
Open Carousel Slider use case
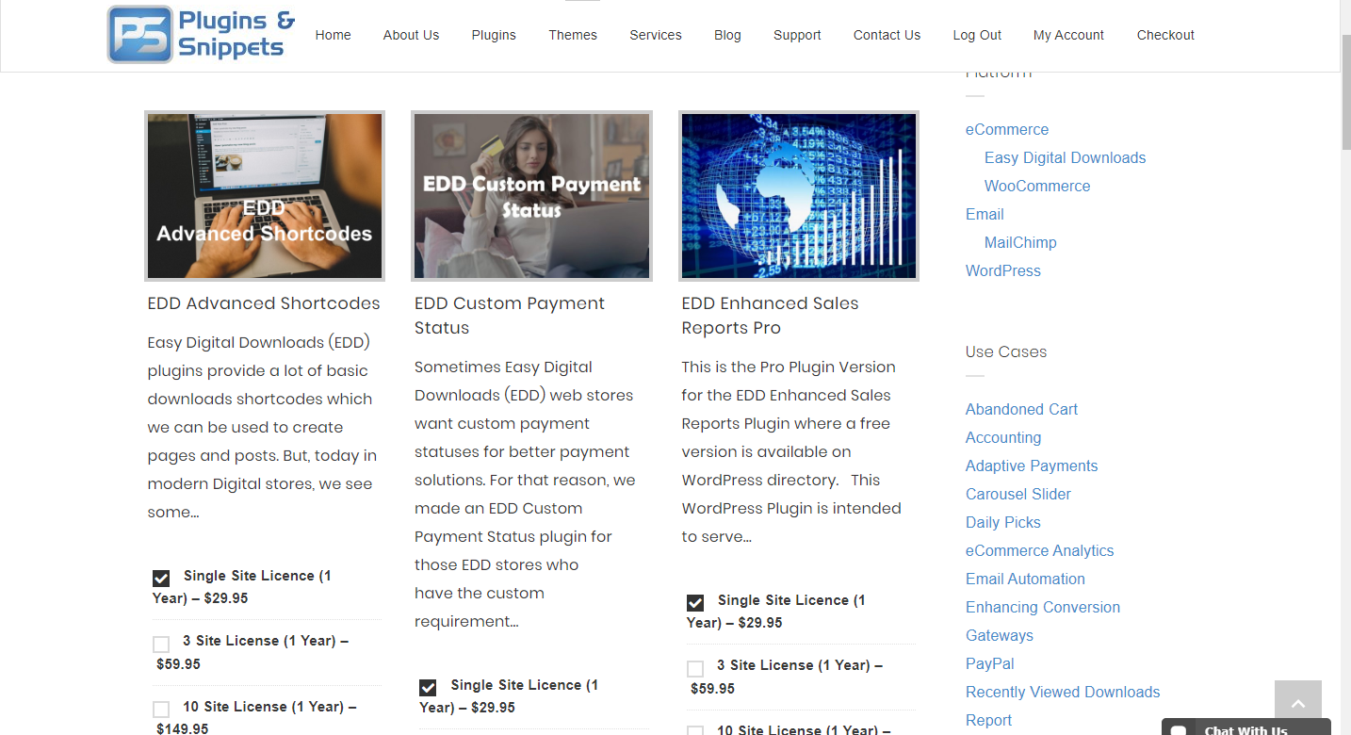pyautogui.click(x=1018, y=494)
